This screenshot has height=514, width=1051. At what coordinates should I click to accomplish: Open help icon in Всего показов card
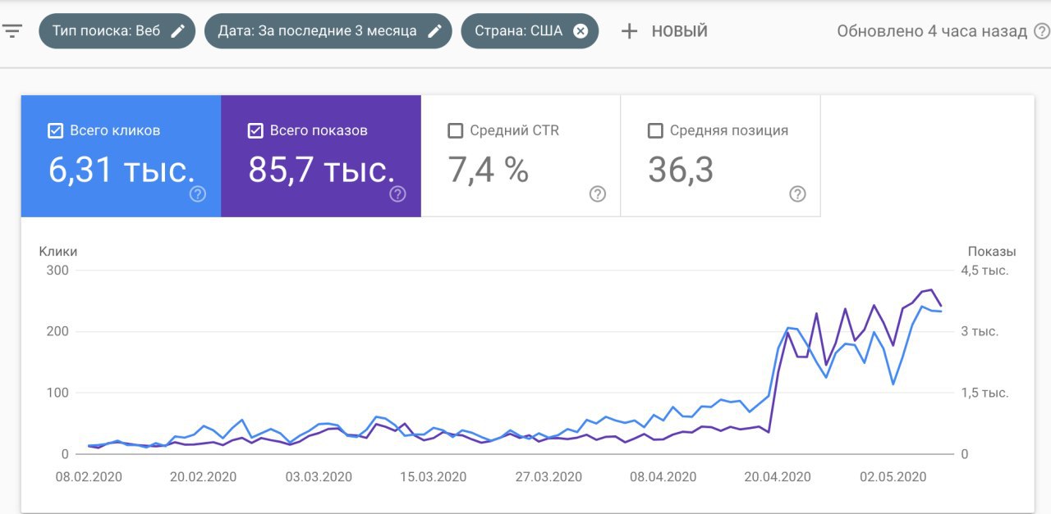tap(397, 194)
